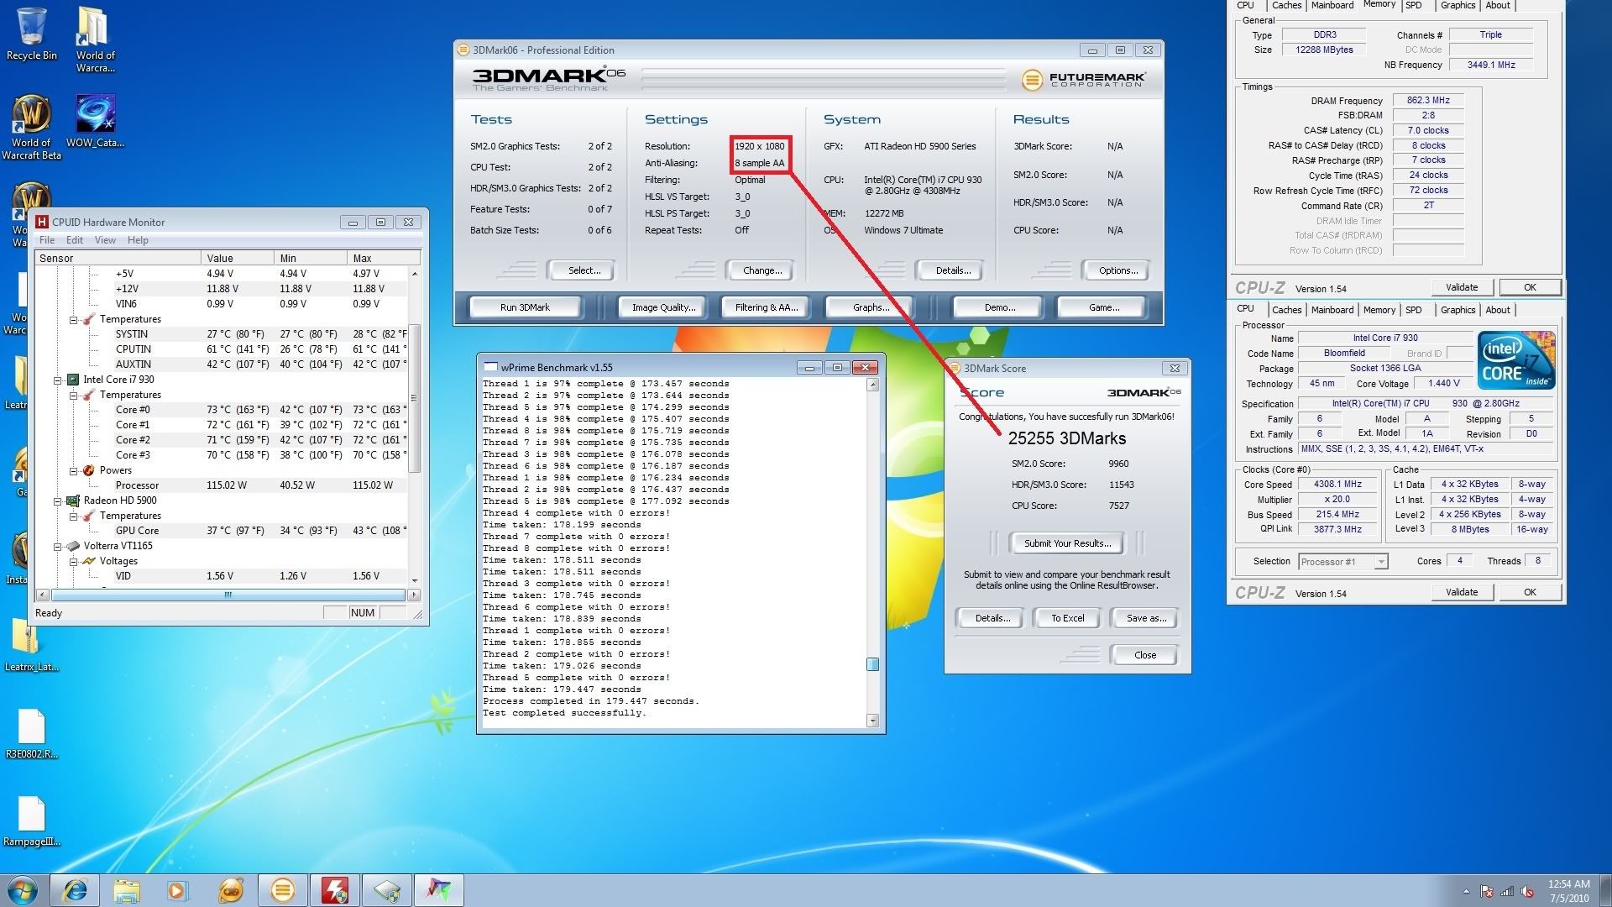Viewport: 1612px width, 907px height.
Task: Open the RampageIII... file on desktop
Action: coord(31,821)
